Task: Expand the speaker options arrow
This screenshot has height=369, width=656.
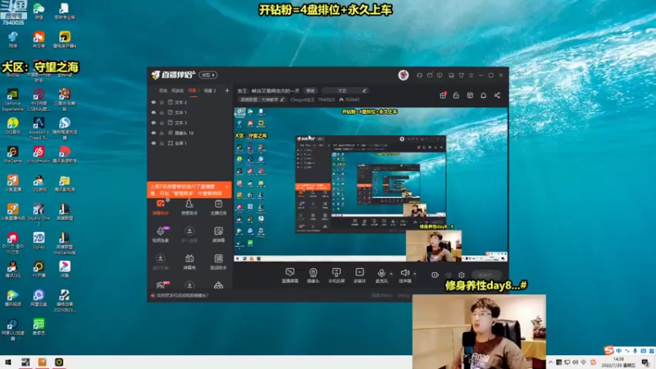Action: [415, 274]
